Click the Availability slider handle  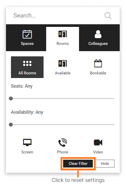[x=11, y=124]
